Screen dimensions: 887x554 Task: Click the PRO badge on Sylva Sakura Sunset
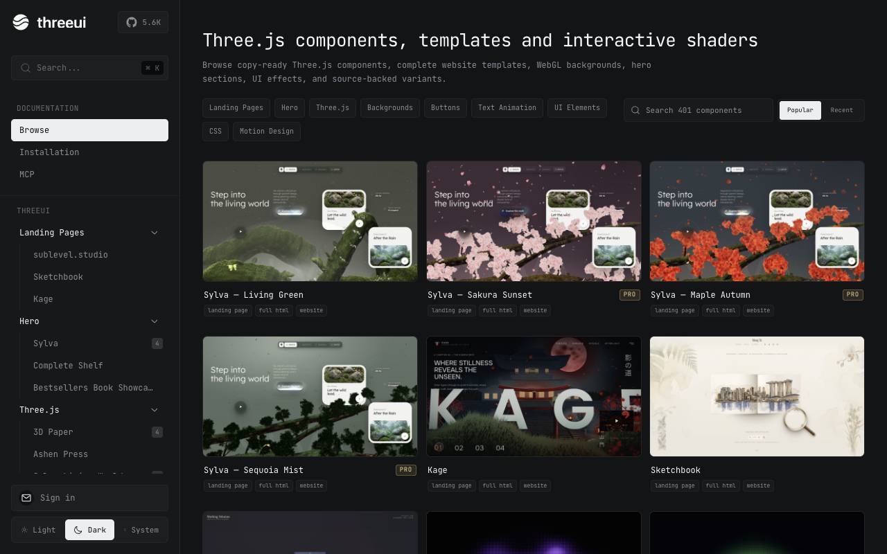(629, 295)
